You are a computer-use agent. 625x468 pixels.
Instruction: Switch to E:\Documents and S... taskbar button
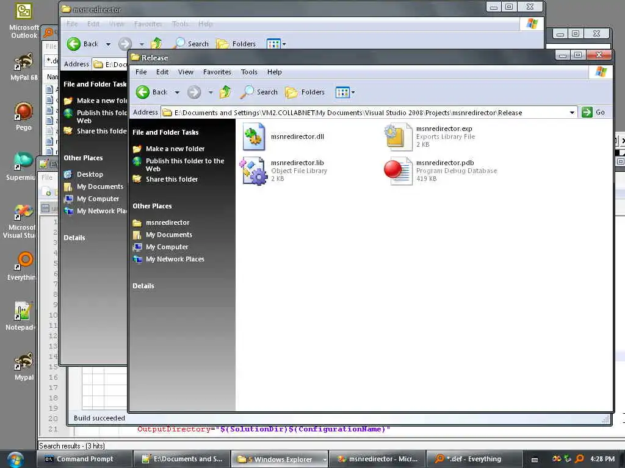[182, 459]
